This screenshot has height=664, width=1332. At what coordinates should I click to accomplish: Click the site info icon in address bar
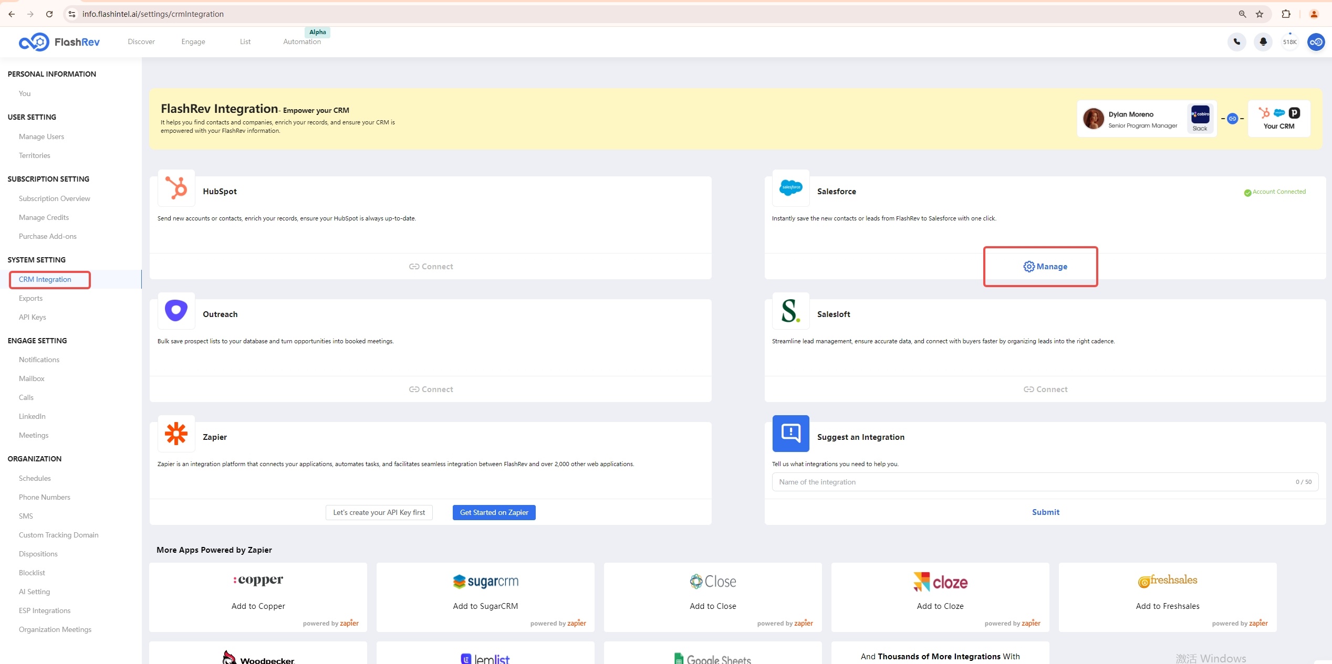point(72,14)
